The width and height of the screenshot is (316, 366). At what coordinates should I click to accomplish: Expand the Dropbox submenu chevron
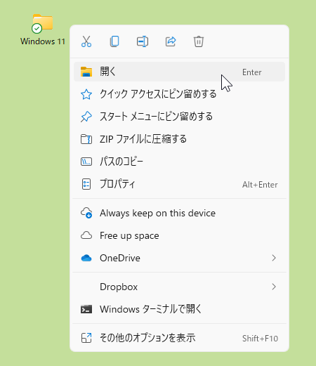(274, 287)
